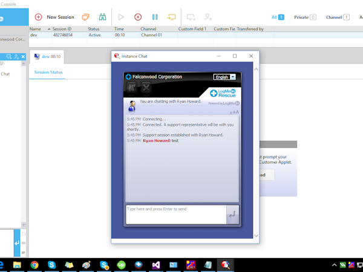Click the left panel screen-share icon
The height and width of the screenshot is (272, 363).
(x=9, y=57)
